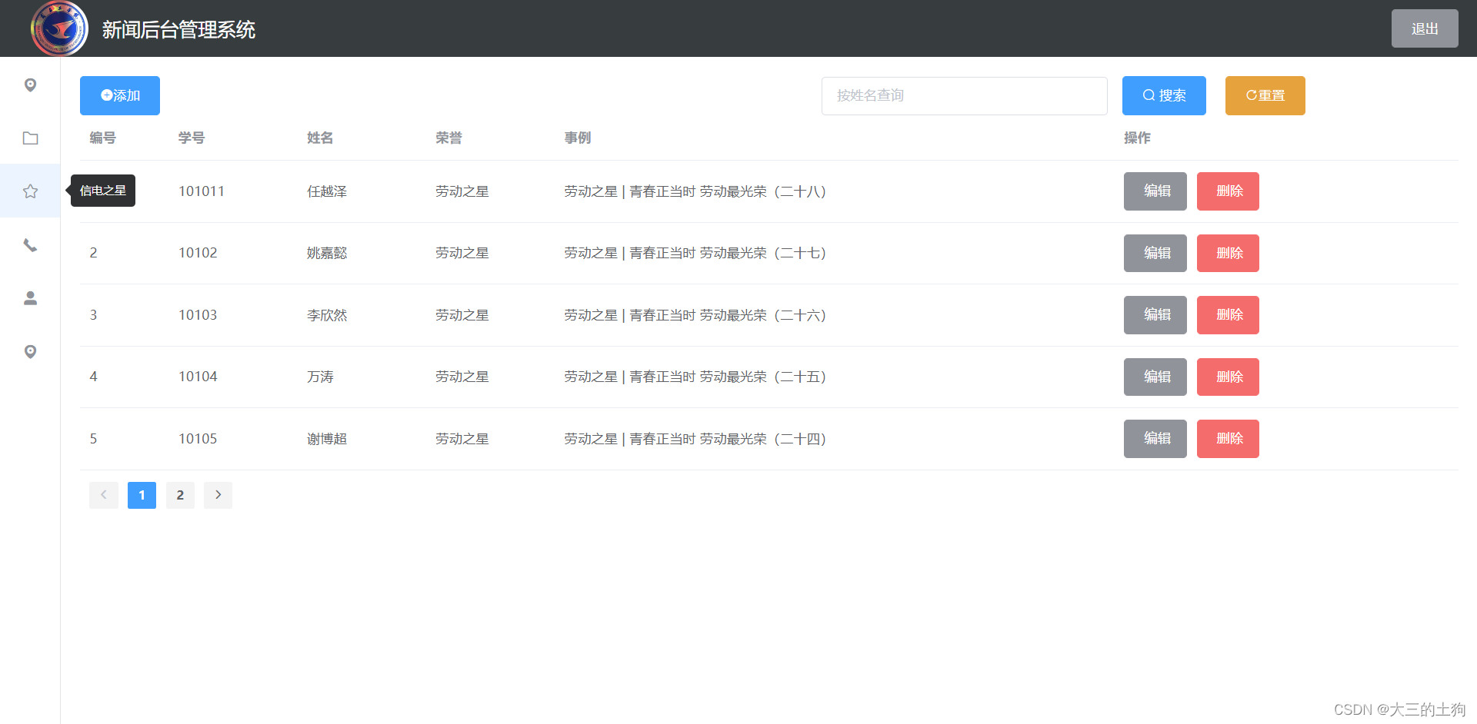Image resolution: width=1477 pixels, height=724 pixels.
Task: Delete the record for 姚嘉懿
Action: (x=1228, y=253)
